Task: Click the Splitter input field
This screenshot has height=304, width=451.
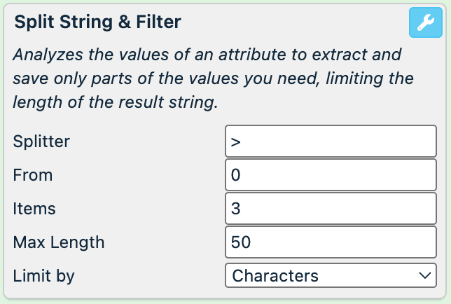Action: click(331, 141)
